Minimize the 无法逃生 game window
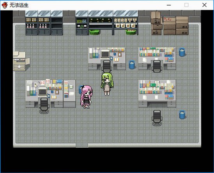The image size is (214, 173). 169,5
